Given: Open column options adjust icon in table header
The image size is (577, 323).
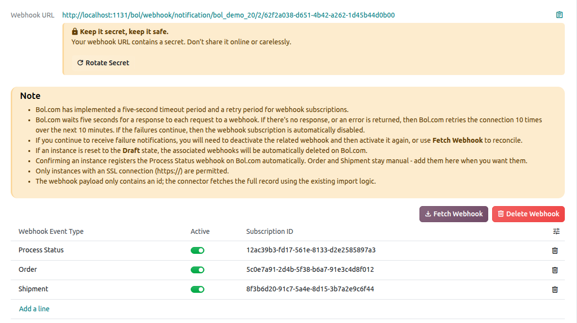Looking at the screenshot, I should click(556, 231).
